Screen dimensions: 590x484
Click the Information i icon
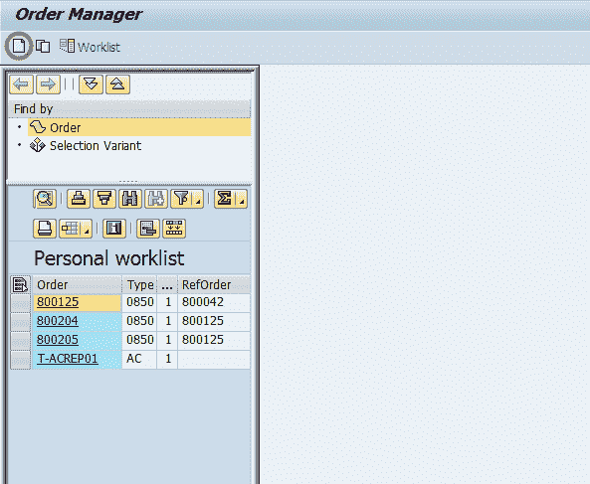(x=114, y=229)
